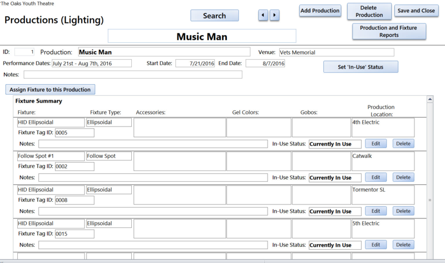The height and width of the screenshot is (263, 445).
Task: Go to next production record arrow
Action: (274, 15)
